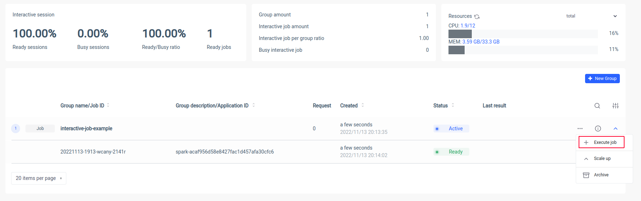641x201 pixels.
Task: Open the interactive-job-example group name
Action: [86, 129]
